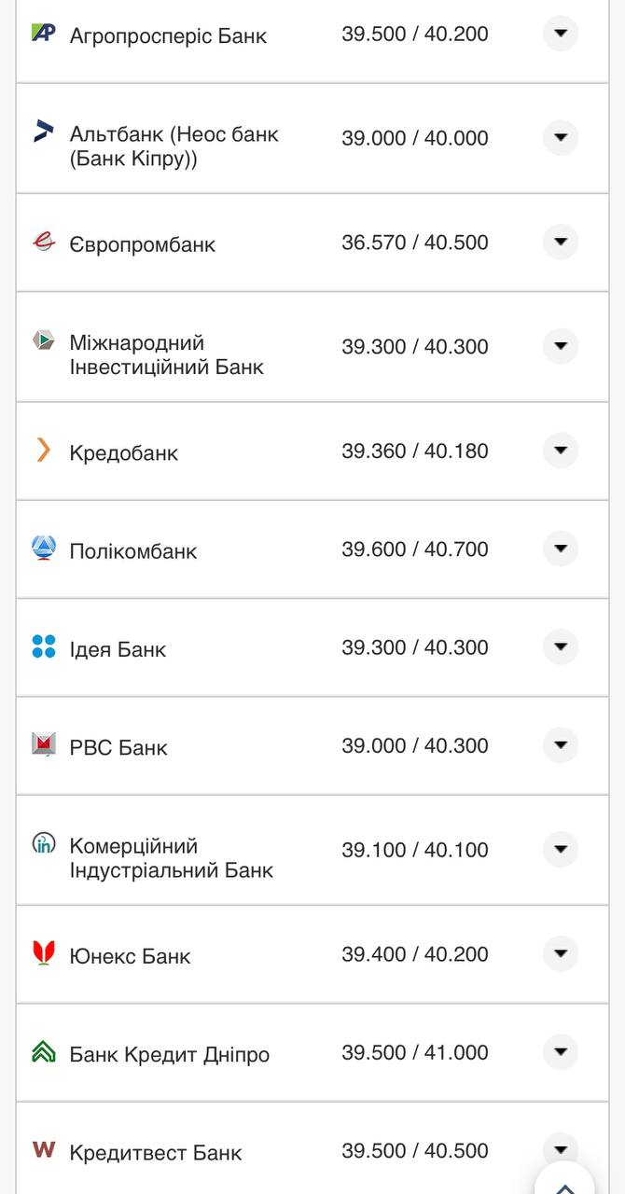Image resolution: width=625 pixels, height=1194 pixels.
Task: Open the Полікомбанк dropdown arrow
Action: pos(561,548)
